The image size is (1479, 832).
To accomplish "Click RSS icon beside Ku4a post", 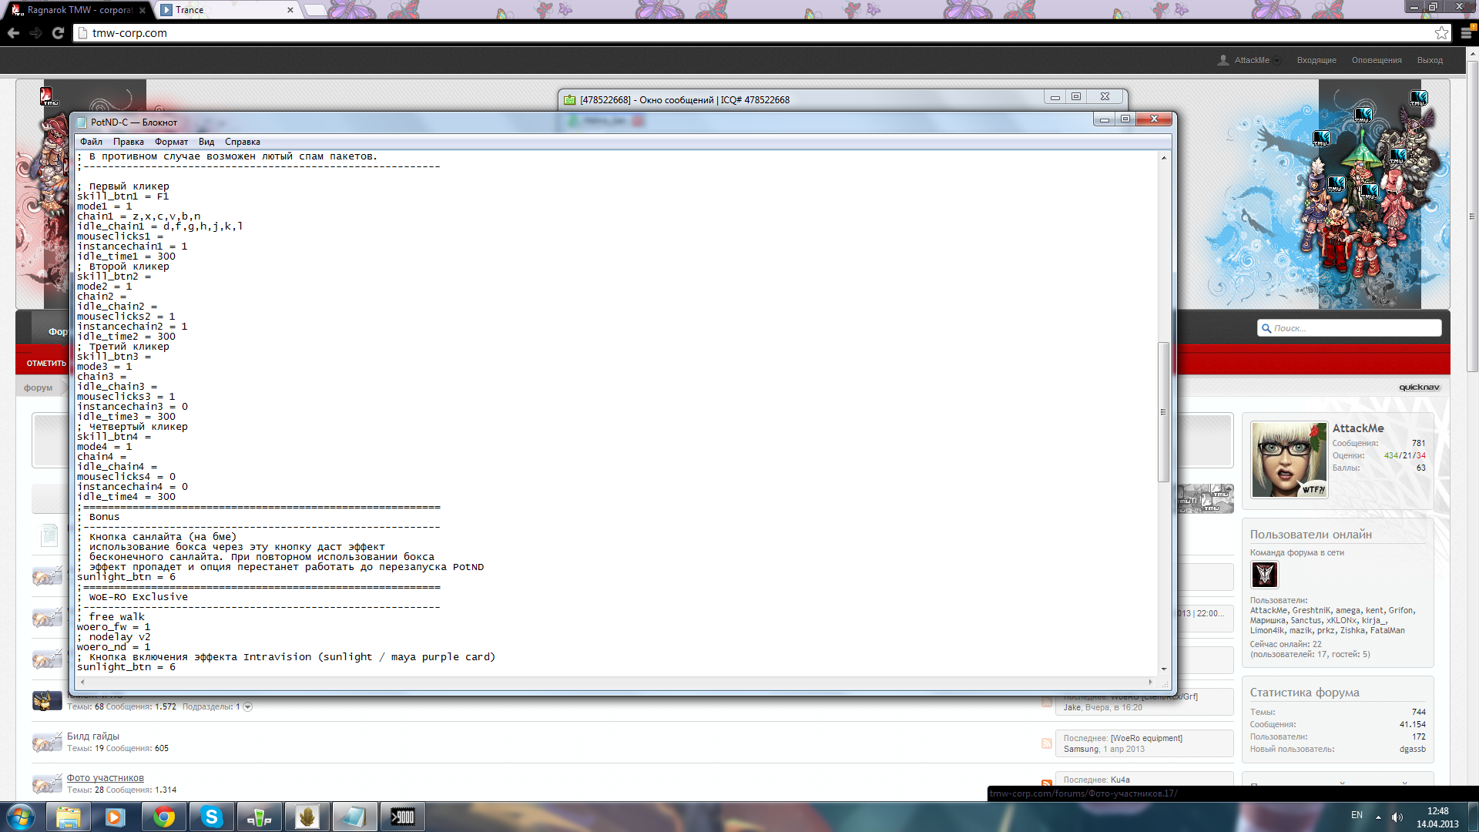I will (x=1046, y=784).
